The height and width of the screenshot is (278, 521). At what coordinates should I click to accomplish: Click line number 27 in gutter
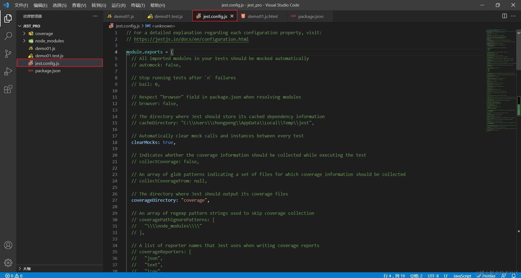[x=115, y=200]
